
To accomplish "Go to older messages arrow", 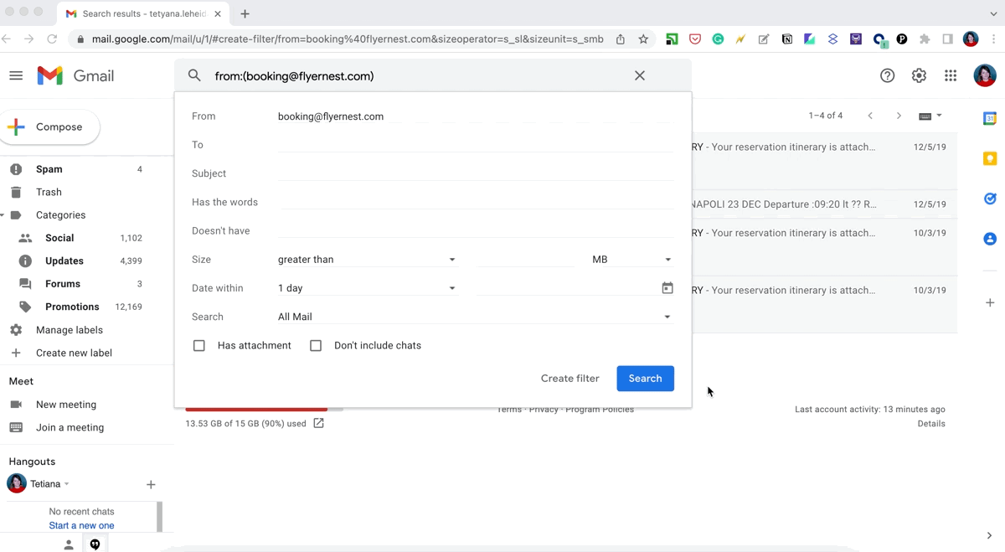I will [x=899, y=116].
